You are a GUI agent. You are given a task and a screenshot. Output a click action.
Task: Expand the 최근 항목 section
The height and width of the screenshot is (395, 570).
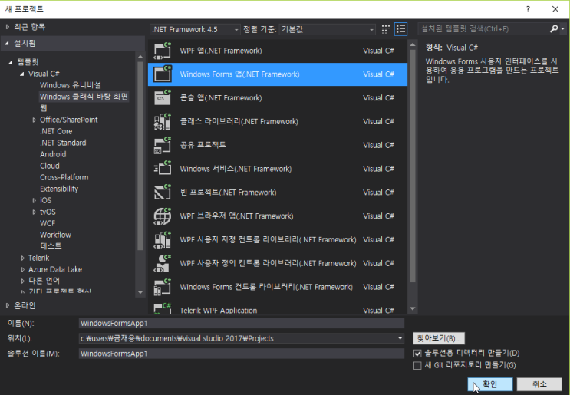pos(7,27)
